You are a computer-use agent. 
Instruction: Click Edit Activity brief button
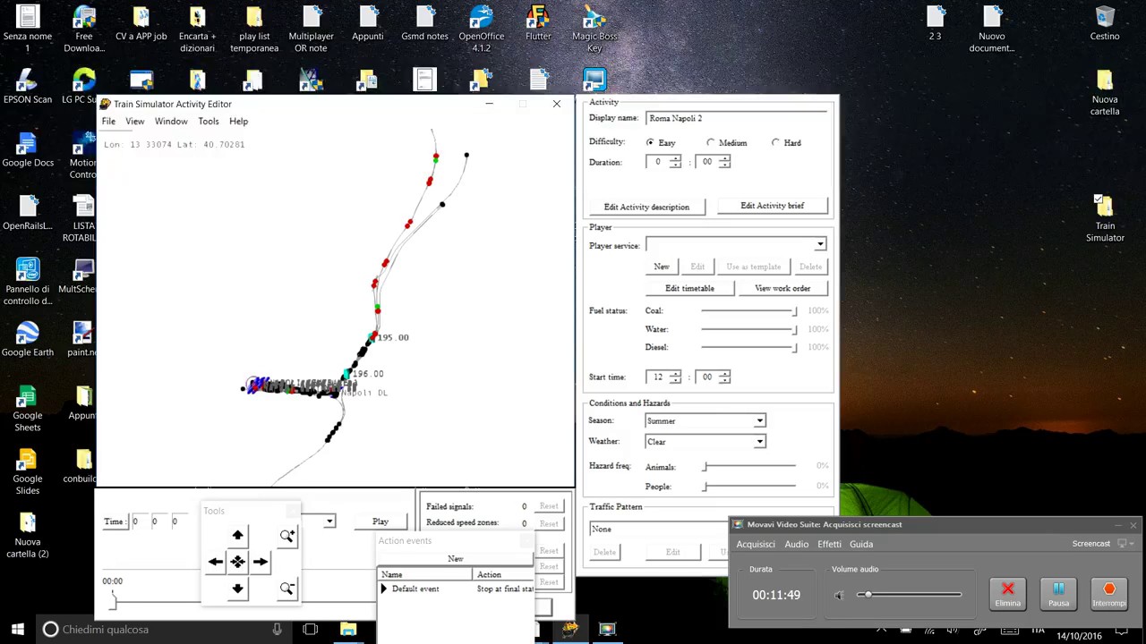[772, 206]
